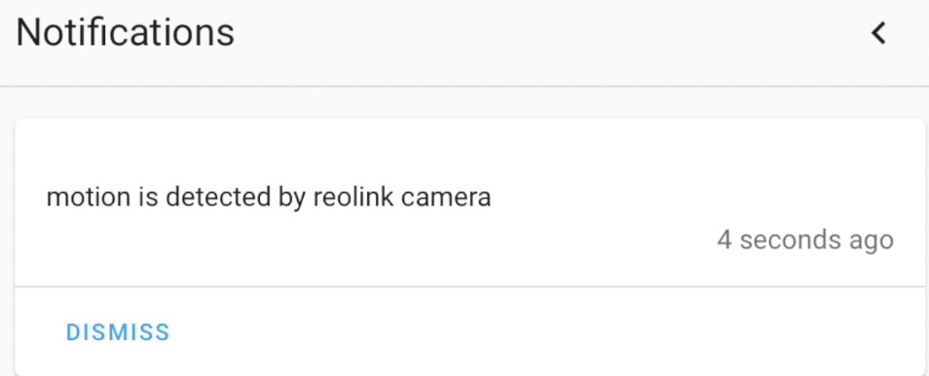Hide the Notifications sidebar via the chevron icon

879,32
